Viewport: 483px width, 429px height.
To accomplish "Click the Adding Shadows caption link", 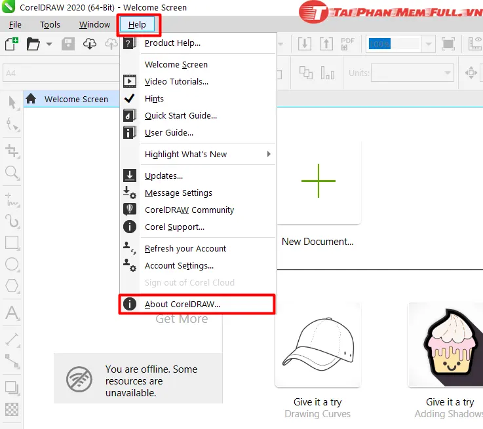I will (449, 414).
